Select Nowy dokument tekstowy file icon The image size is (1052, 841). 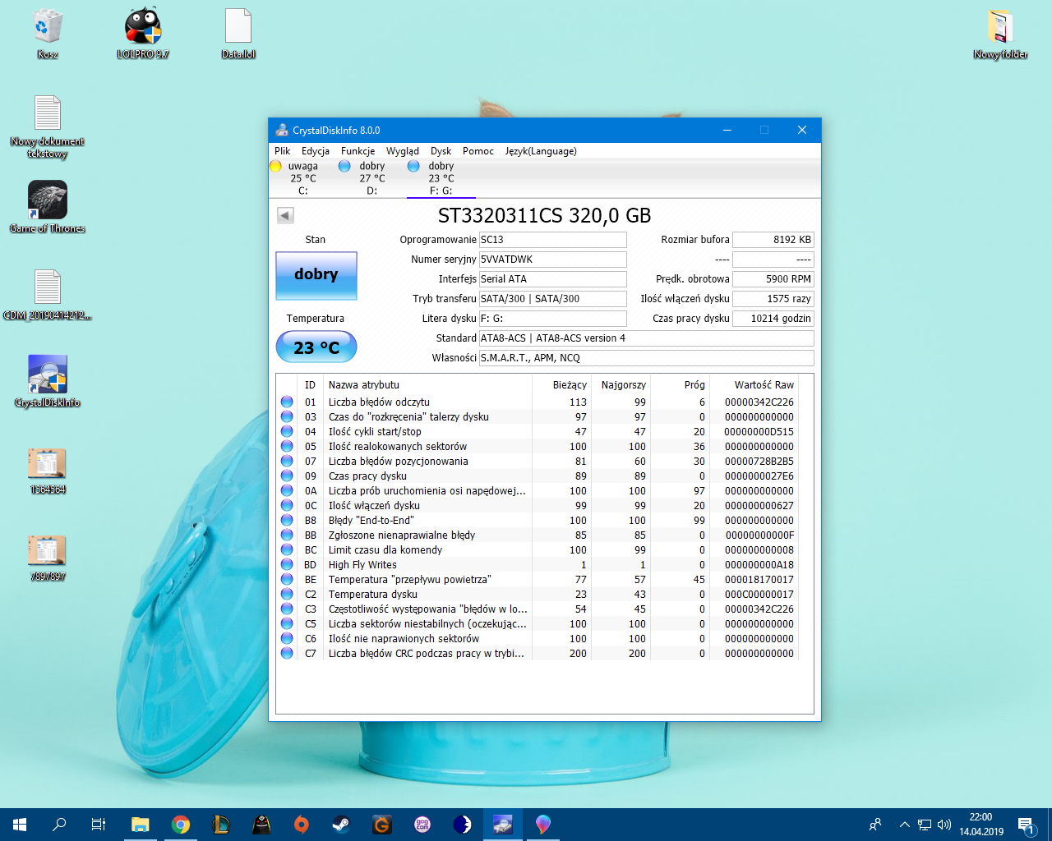pos(48,126)
